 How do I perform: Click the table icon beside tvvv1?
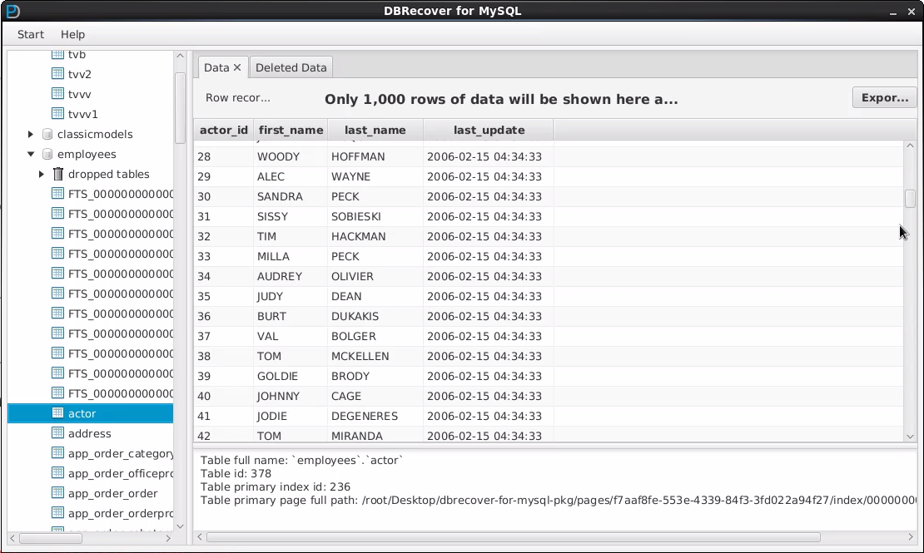[x=57, y=114]
